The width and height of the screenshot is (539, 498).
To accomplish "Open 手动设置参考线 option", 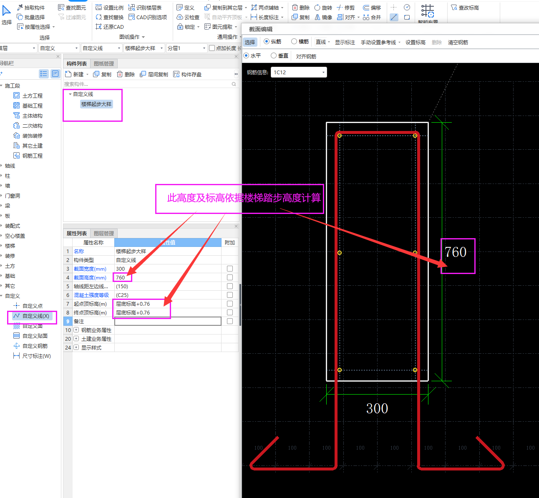I will [x=380, y=42].
